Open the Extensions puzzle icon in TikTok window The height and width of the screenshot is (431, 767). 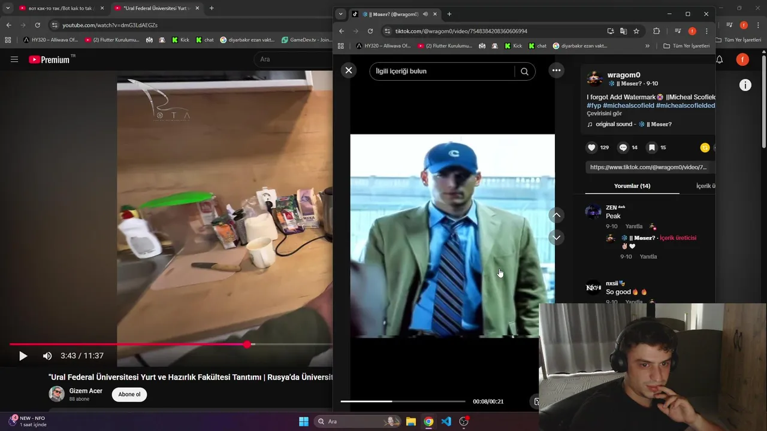[x=656, y=31]
